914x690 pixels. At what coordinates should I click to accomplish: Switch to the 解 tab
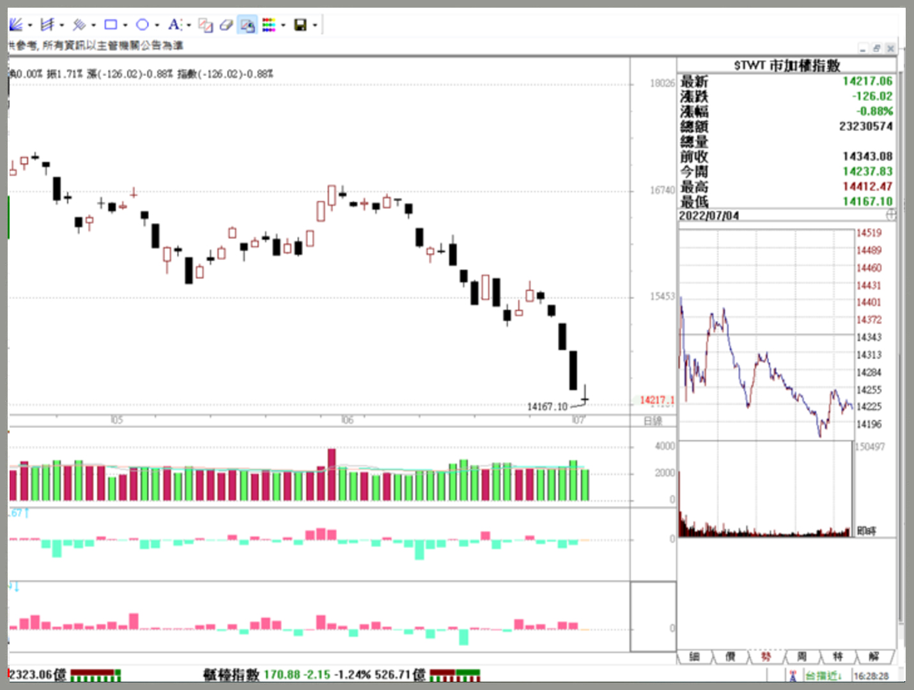pos(874,657)
